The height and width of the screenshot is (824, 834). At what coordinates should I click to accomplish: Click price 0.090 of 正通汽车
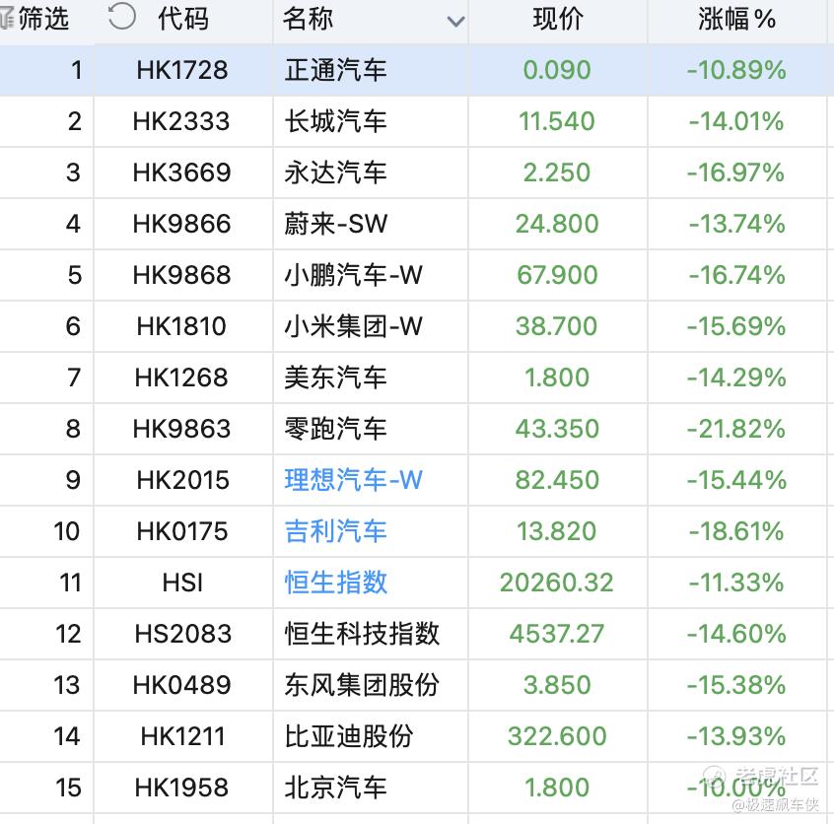coord(557,70)
